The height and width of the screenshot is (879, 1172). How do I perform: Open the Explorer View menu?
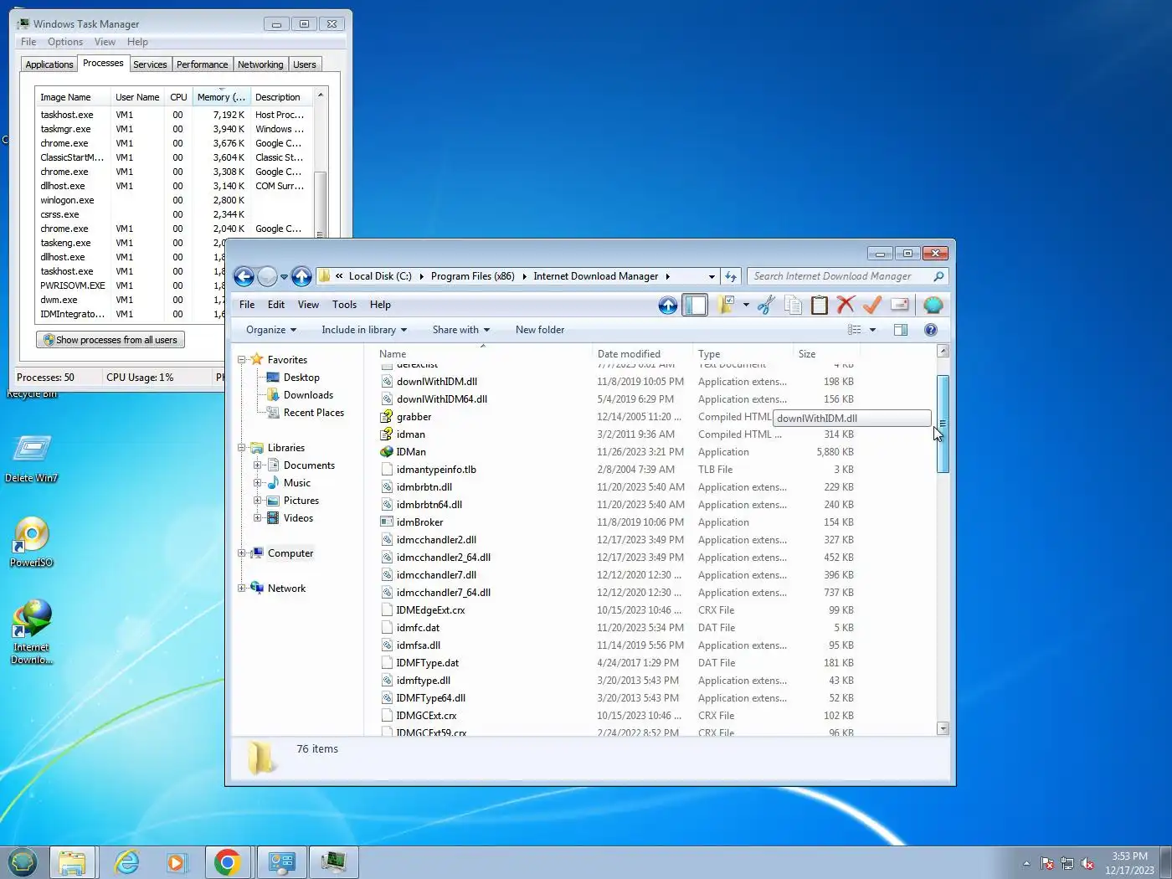[x=308, y=305]
